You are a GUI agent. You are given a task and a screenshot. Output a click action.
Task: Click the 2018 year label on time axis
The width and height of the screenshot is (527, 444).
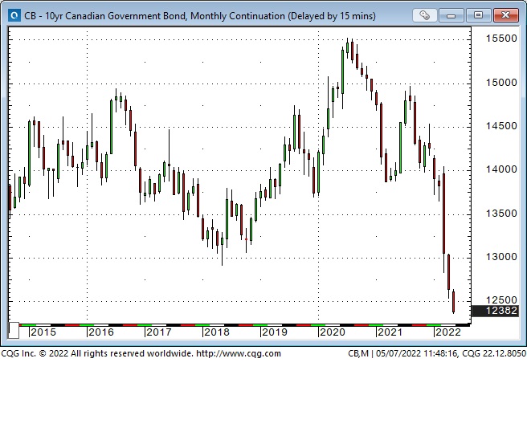click(x=216, y=332)
